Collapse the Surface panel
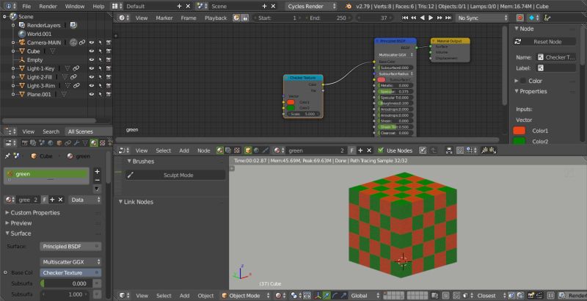The image size is (587, 301). pyautogui.click(x=21, y=233)
